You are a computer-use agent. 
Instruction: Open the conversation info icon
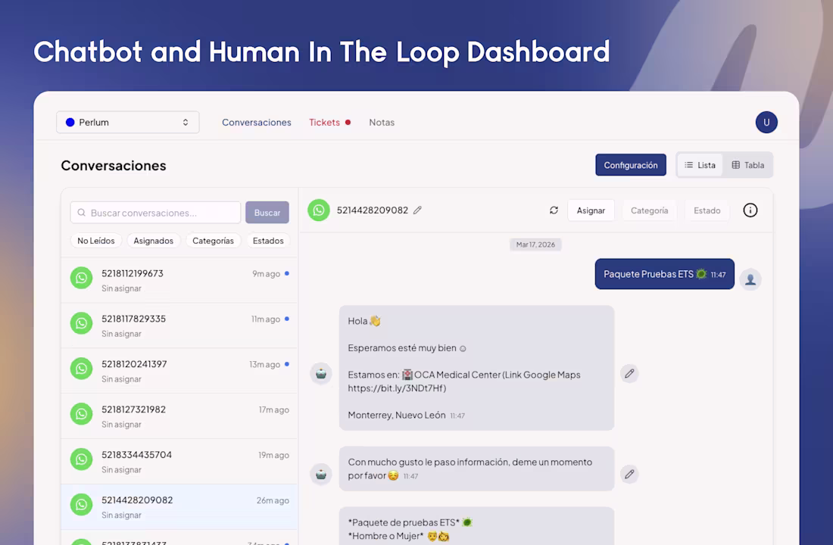[x=750, y=210]
